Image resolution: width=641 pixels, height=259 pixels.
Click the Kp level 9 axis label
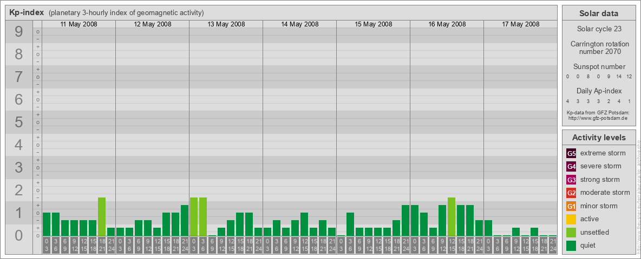coord(19,32)
